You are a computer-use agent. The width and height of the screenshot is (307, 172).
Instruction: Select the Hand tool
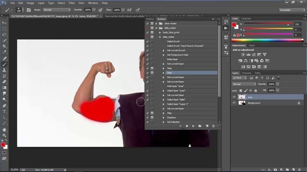(x=4, y=129)
